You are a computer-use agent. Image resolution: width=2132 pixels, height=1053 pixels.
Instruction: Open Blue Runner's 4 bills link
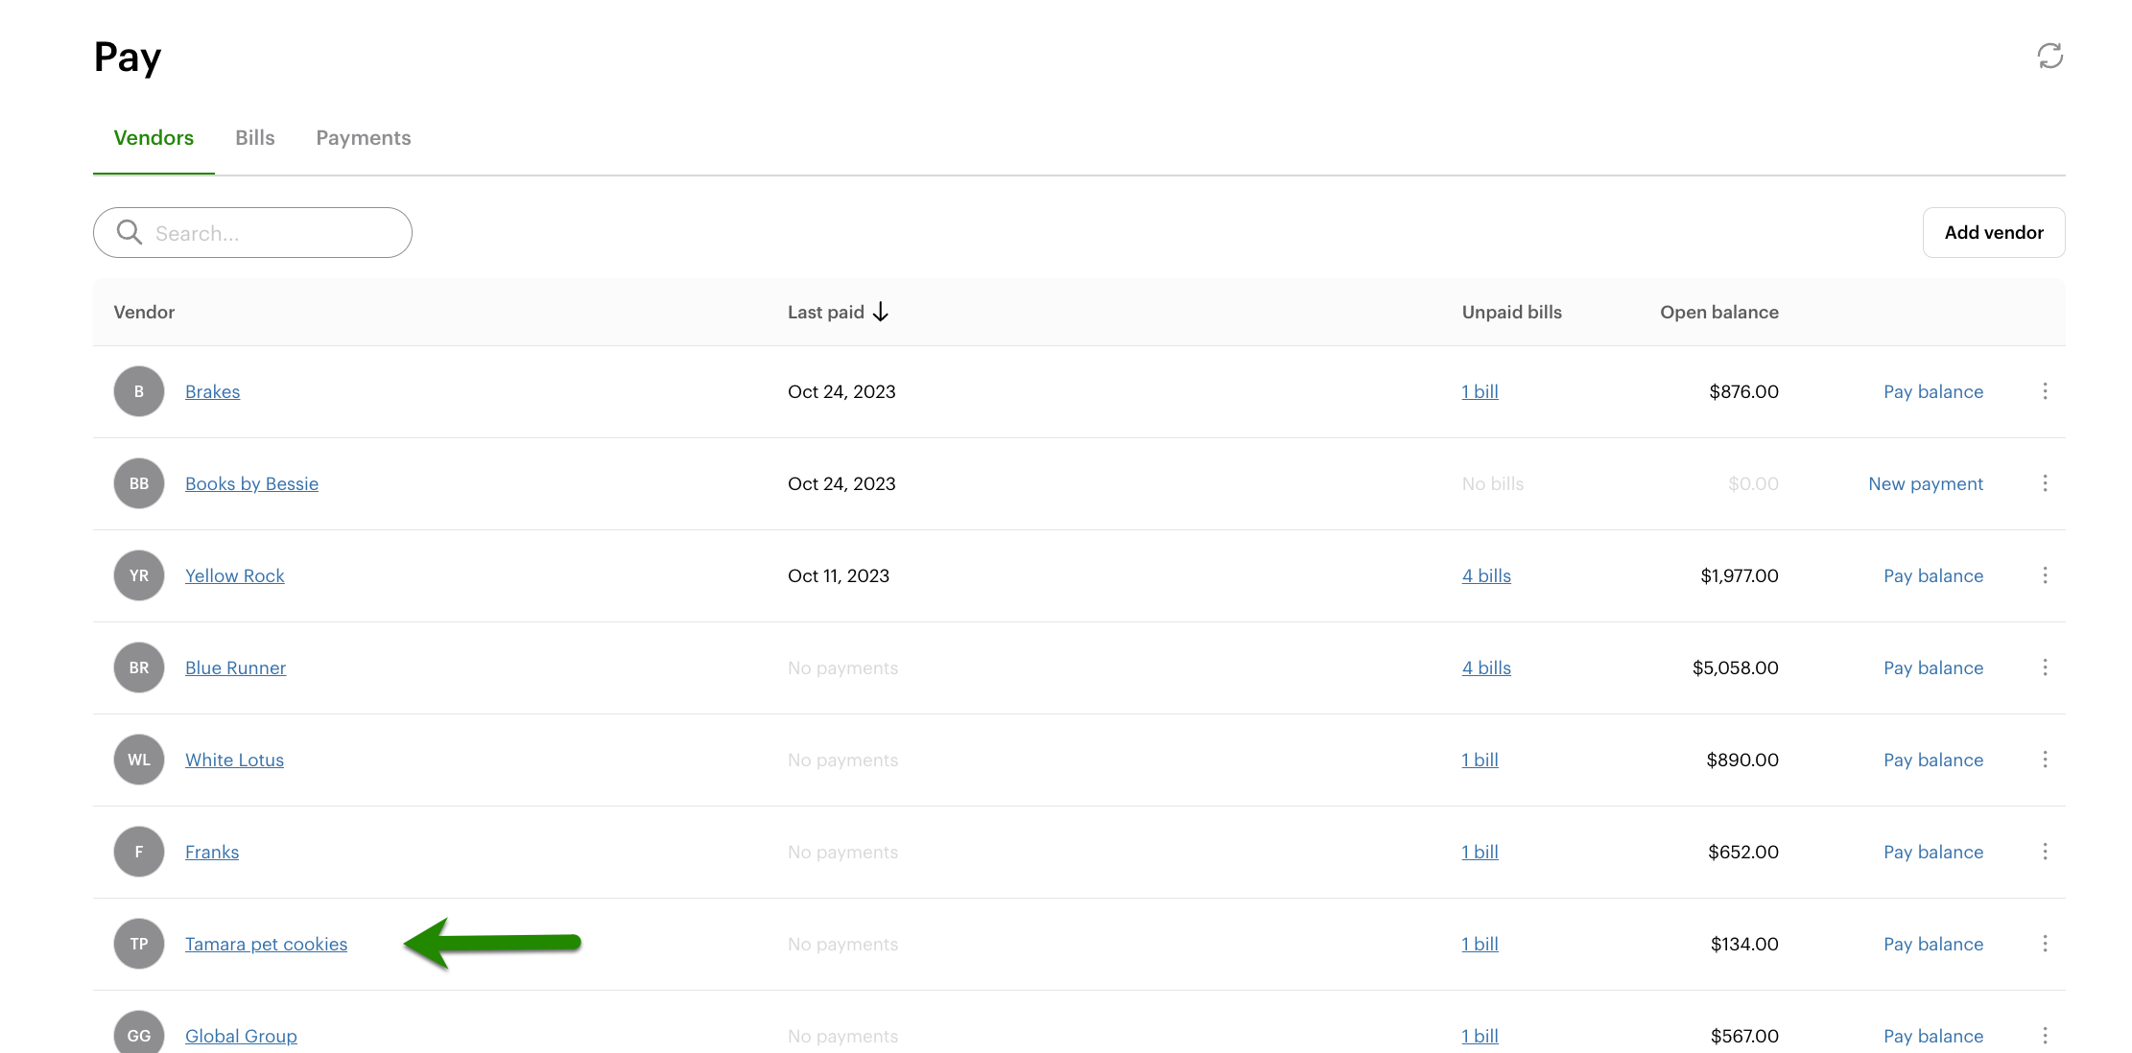click(1485, 667)
